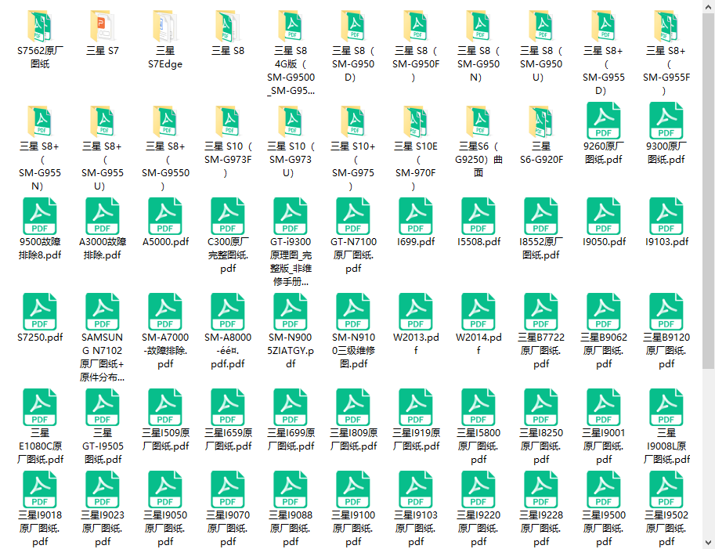Click the I8552原厂图纸.pdf PDF icon
The height and width of the screenshot is (549, 715).
point(541,216)
